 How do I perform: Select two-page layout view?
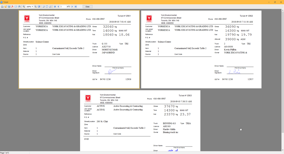point(47,6)
